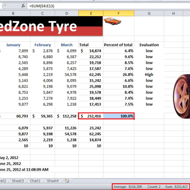Screen dimensions: 190x190
Task: Select the 11,226 cell
Action: (x=67, y=128)
